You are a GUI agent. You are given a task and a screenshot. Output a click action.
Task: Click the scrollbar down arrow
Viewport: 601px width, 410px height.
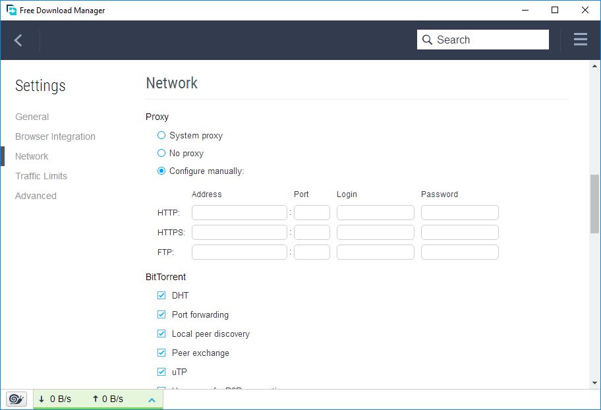pos(594,383)
